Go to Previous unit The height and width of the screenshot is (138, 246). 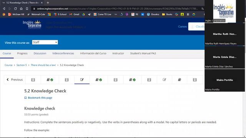tap(15, 80)
